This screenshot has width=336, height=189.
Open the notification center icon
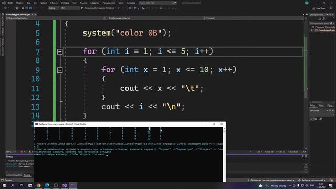[330, 185]
